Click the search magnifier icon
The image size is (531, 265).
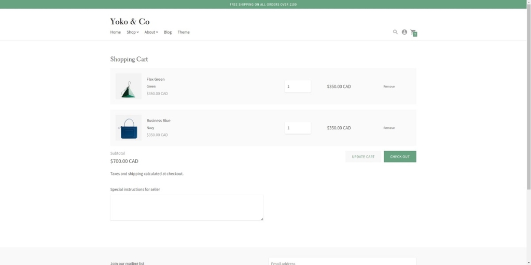point(395,32)
